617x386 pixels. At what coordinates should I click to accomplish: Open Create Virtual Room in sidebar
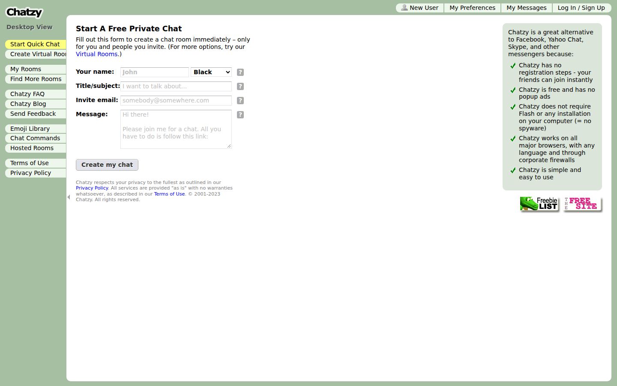(x=36, y=54)
